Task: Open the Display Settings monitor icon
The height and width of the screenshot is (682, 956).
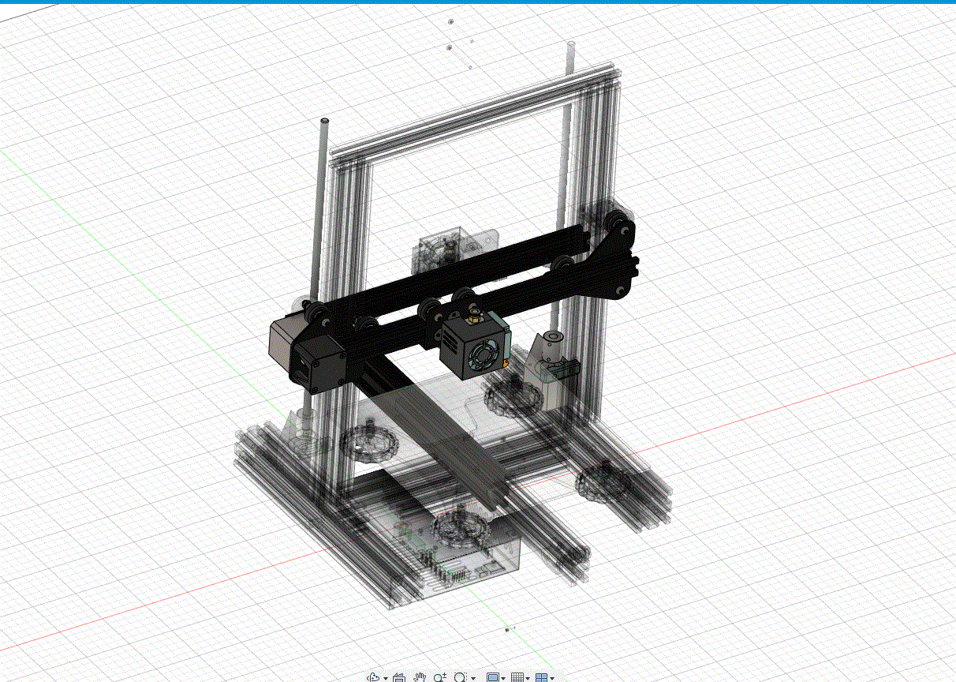Action: point(494,677)
